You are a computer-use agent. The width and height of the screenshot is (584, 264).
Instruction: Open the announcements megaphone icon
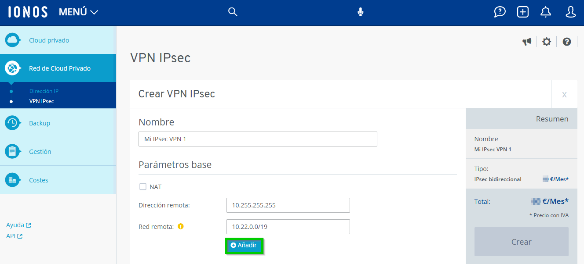click(527, 41)
